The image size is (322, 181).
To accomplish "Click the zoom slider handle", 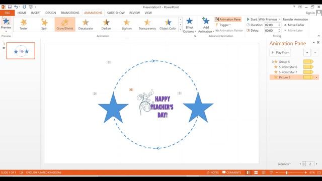I will coord(287,173).
